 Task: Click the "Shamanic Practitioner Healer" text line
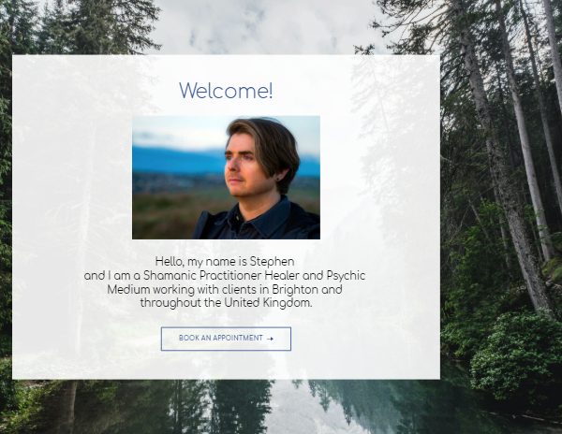(x=225, y=276)
